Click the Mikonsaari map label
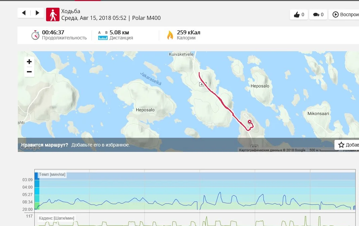359x226 pixels. coord(318,114)
